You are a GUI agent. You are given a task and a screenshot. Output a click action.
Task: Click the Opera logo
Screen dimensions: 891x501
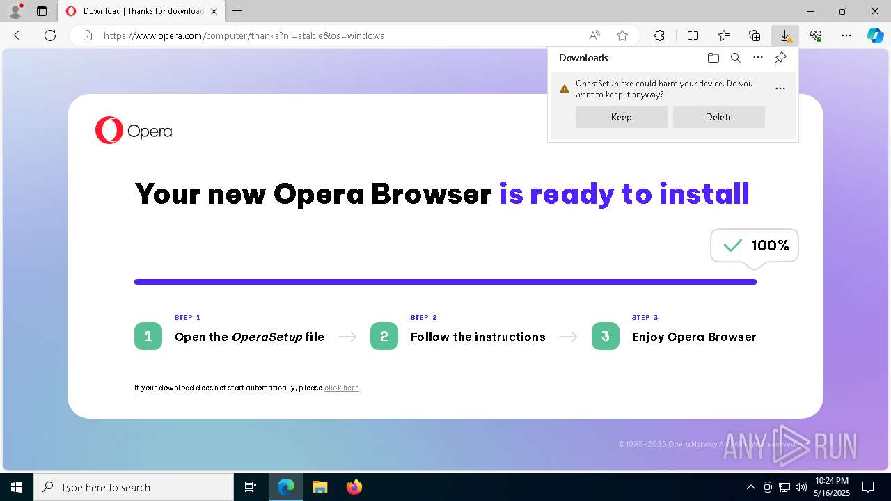(x=134, y=131)
